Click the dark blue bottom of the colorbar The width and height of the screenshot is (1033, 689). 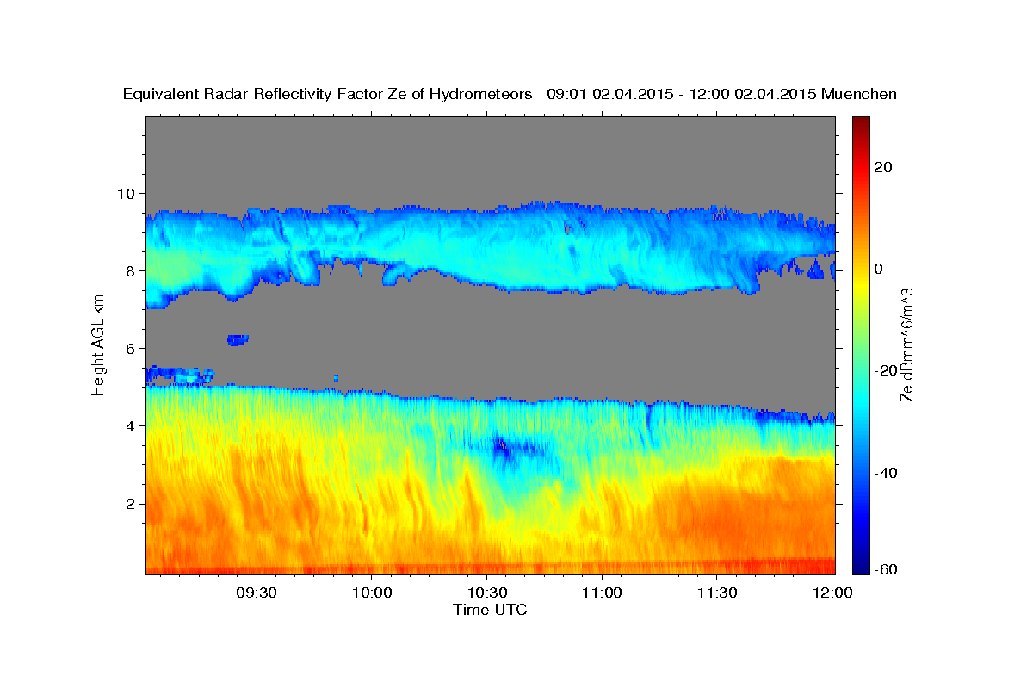click(860, 564)
